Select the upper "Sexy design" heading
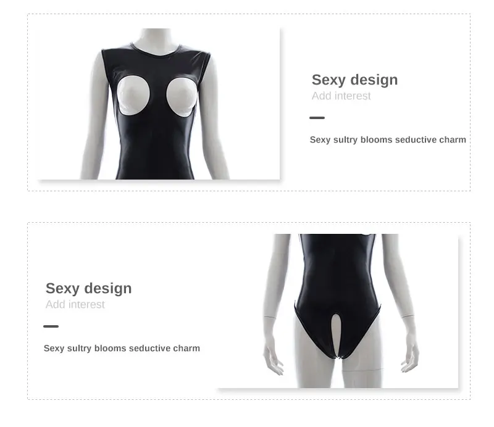Image resolution: width=494 pixels, height=427 pixels. click(x=354, y=80)
